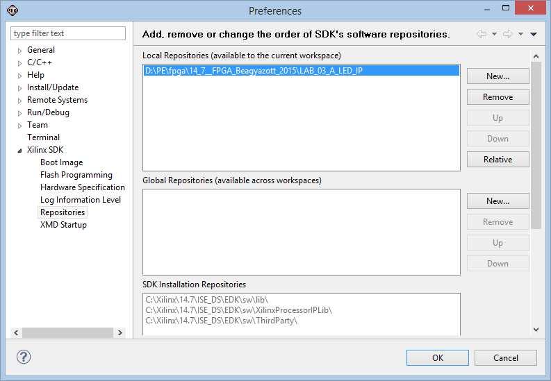Expand the Remote Systems tree node
Viewport: 551px width, 381px height.
tap(19, 101)
